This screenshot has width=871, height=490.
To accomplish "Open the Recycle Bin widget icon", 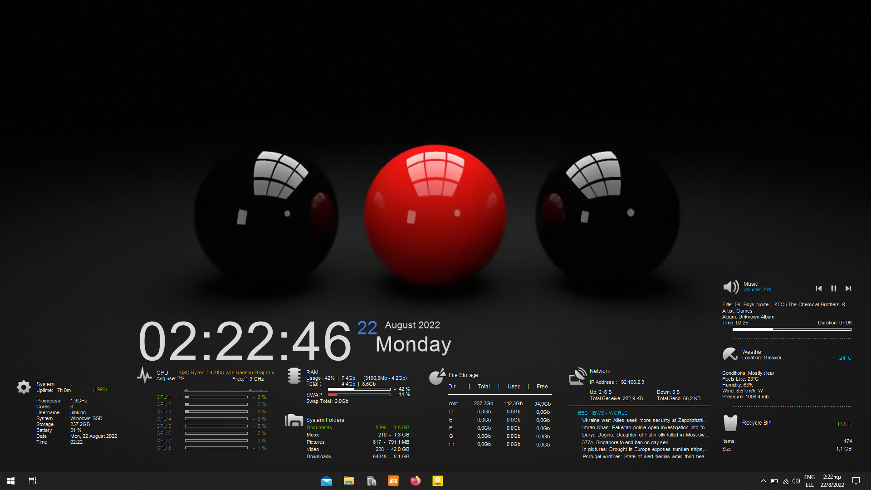I will coord(730,423).
